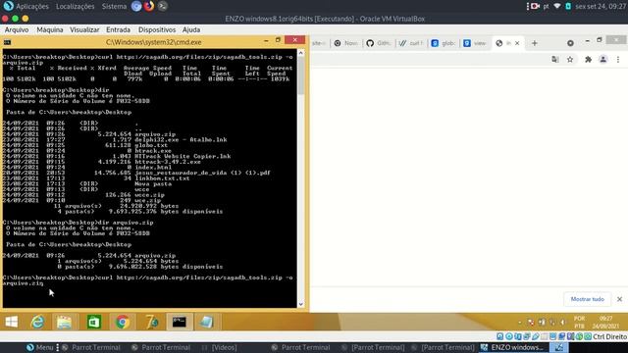Open the Chrome profile avatar
Viewport: 628px width, 353px height.
tap(602, 60)
